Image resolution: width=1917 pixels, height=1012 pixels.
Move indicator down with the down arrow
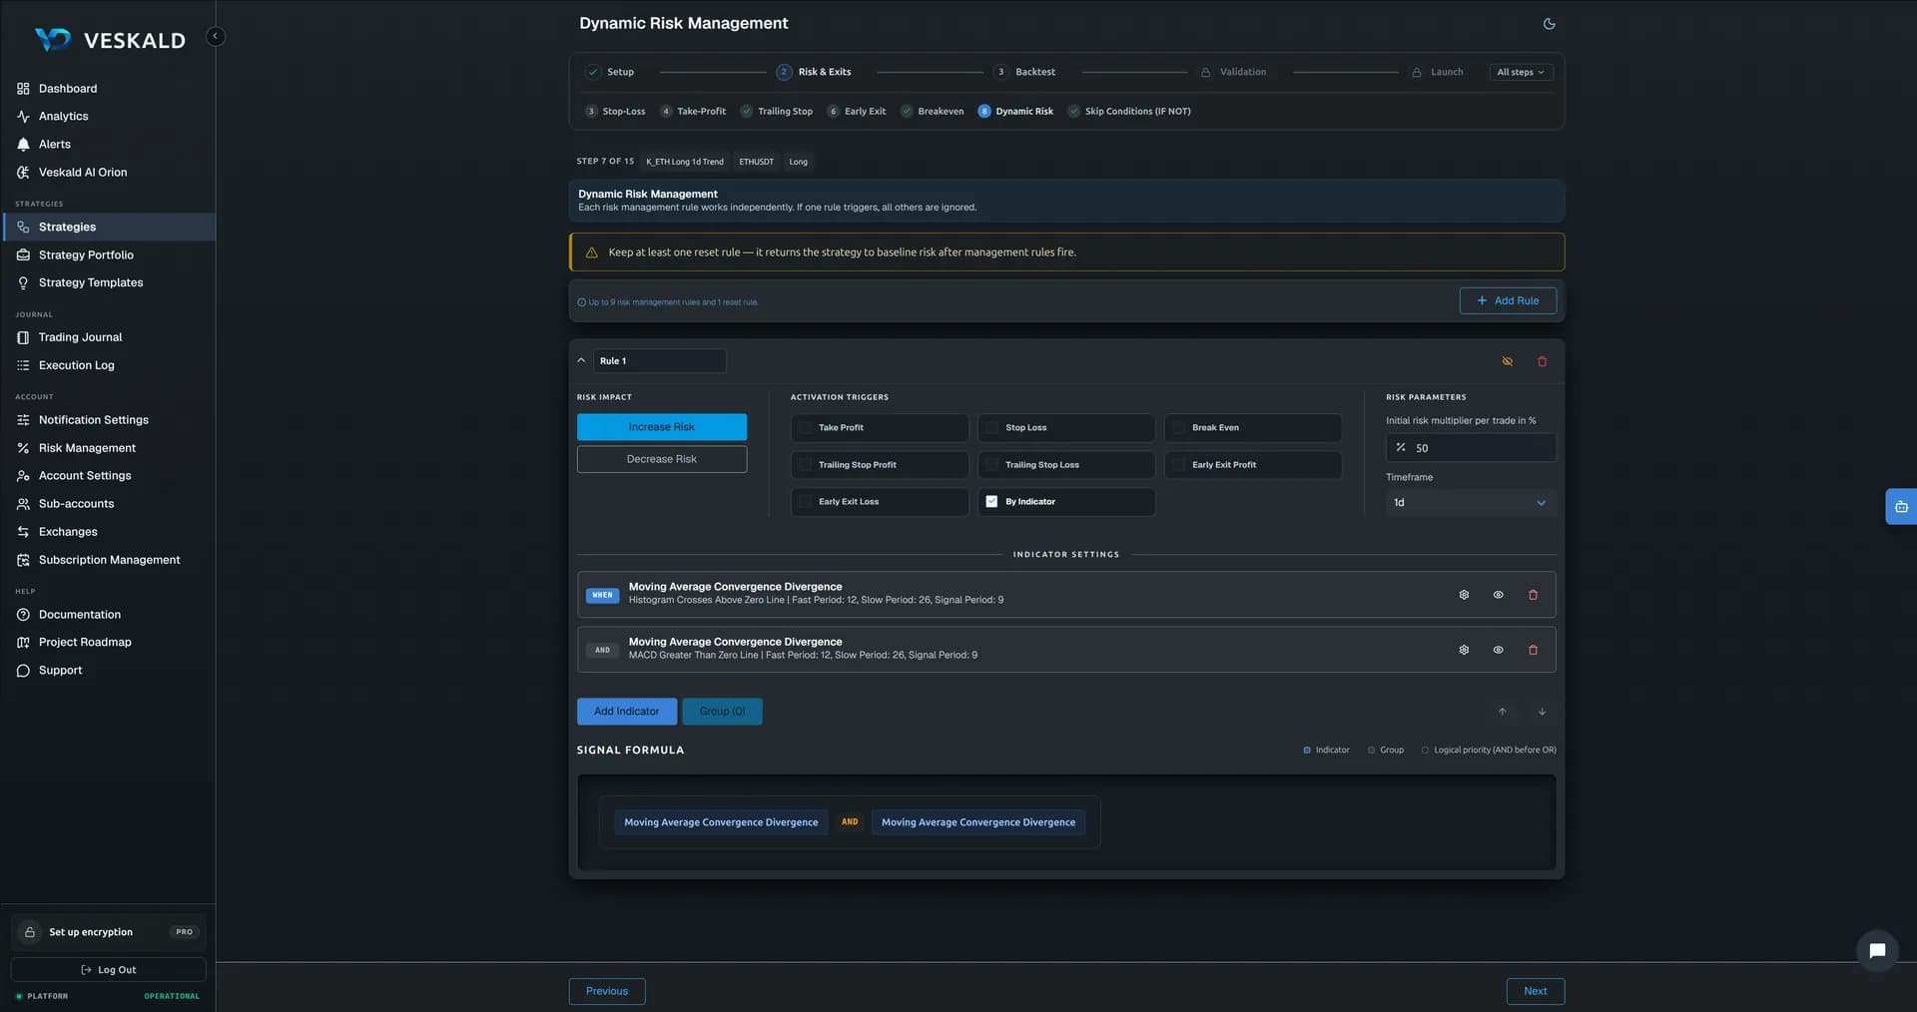point(1542,712)
